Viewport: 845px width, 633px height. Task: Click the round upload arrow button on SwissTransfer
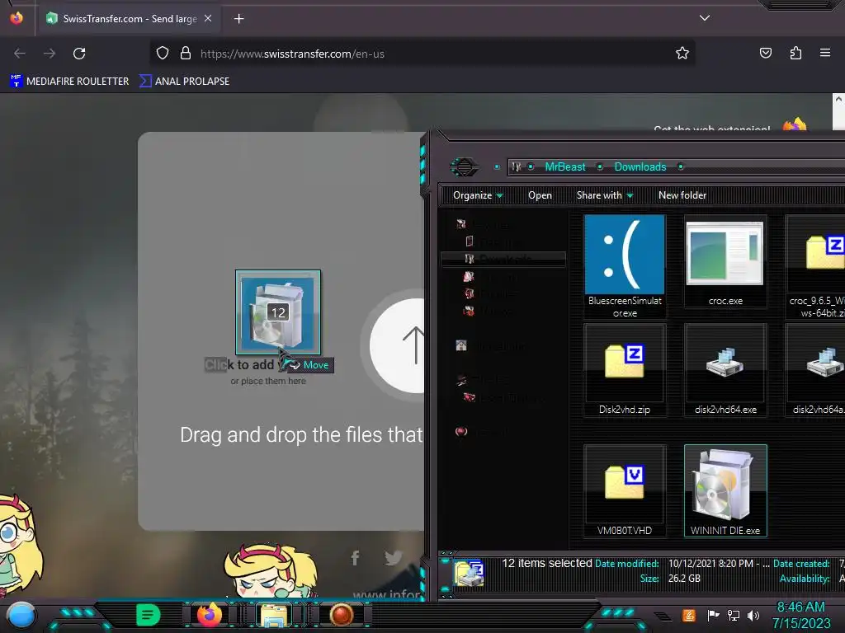point(398,345)
